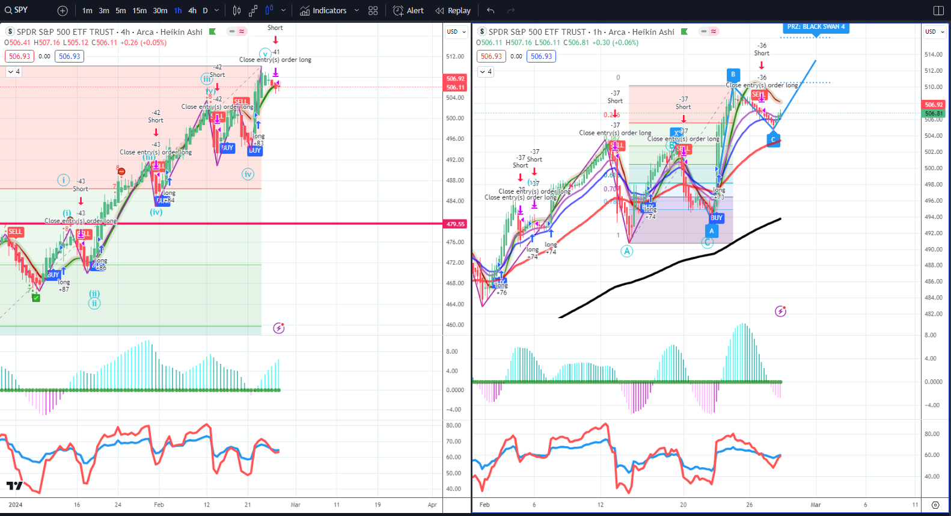Click the lightning event icon on 1h chart

point(780,311)
